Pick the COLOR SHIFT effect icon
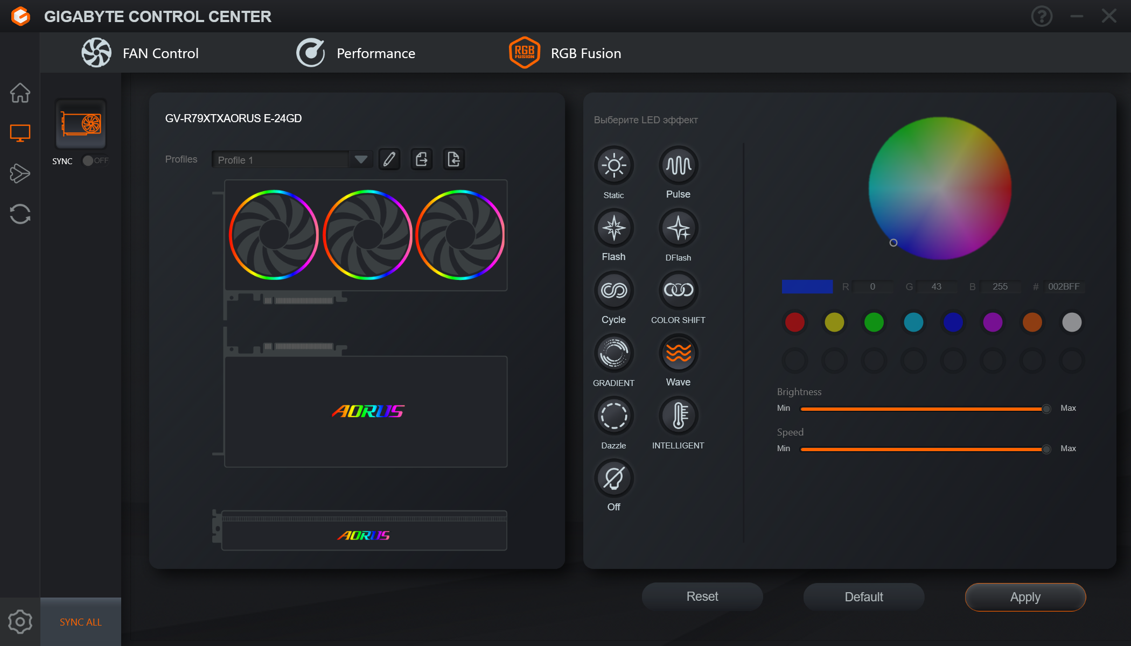 pos(678,291)
